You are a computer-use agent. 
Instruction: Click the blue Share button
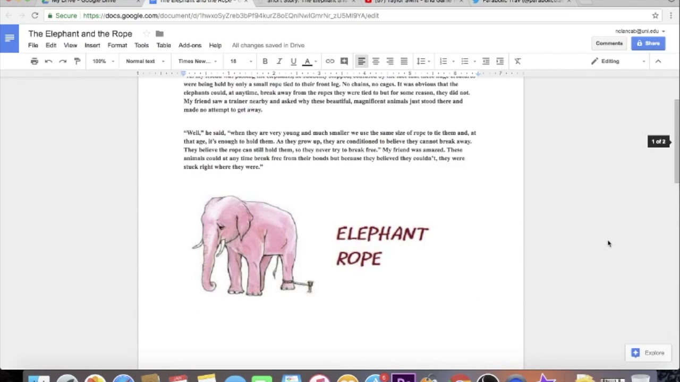[648, 44]
